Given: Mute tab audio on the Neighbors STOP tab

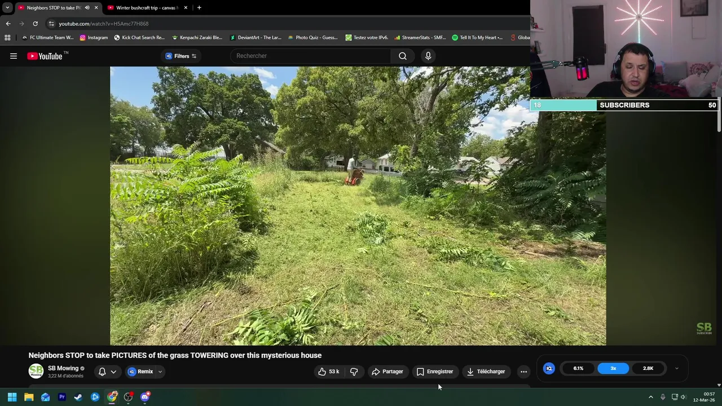Looking at the screenshot, I should pos(87,8).
